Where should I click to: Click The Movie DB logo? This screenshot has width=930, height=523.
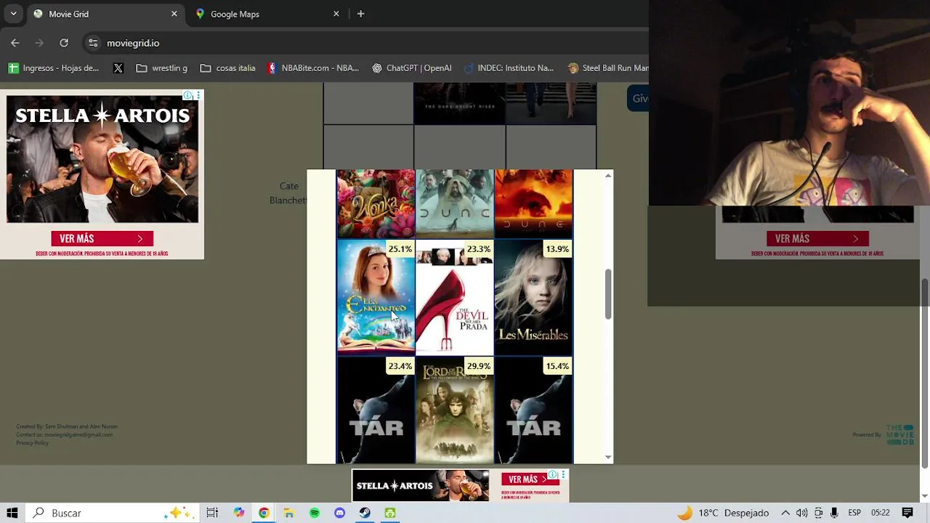[x=899, y=434]
